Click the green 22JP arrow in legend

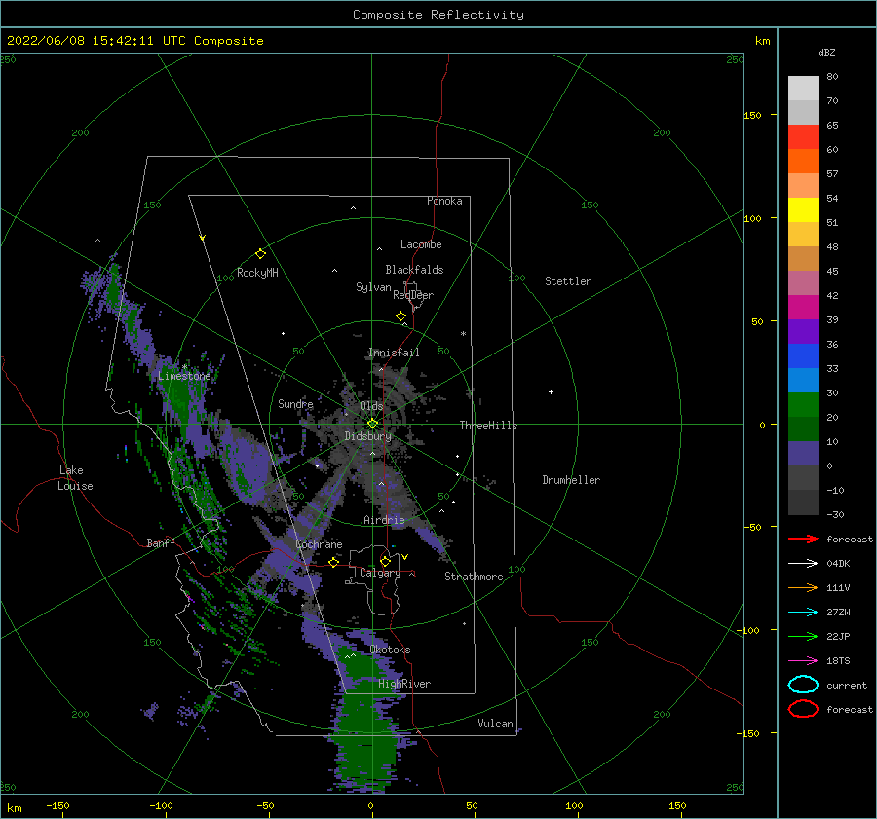(x=803, y=636)
